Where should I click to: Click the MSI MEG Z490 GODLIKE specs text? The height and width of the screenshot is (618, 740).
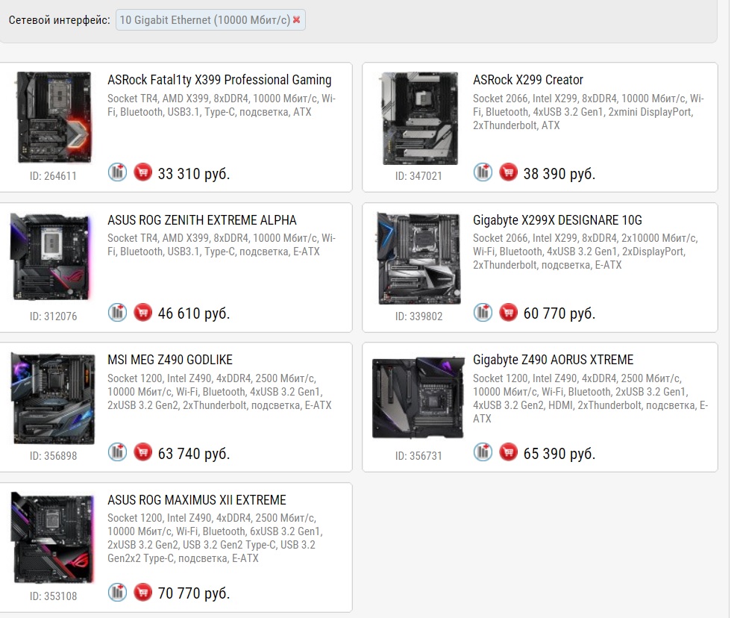[219, 392]
